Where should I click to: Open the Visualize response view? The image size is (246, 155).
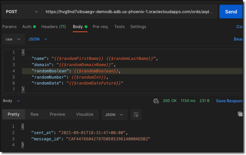point(85,114)
